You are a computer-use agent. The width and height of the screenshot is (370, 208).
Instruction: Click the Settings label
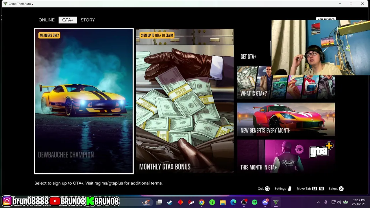coord(280,189)
